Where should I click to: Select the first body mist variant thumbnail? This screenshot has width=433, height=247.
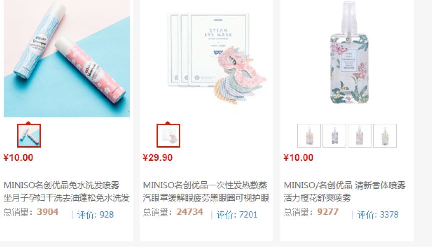tap(309, 136)
